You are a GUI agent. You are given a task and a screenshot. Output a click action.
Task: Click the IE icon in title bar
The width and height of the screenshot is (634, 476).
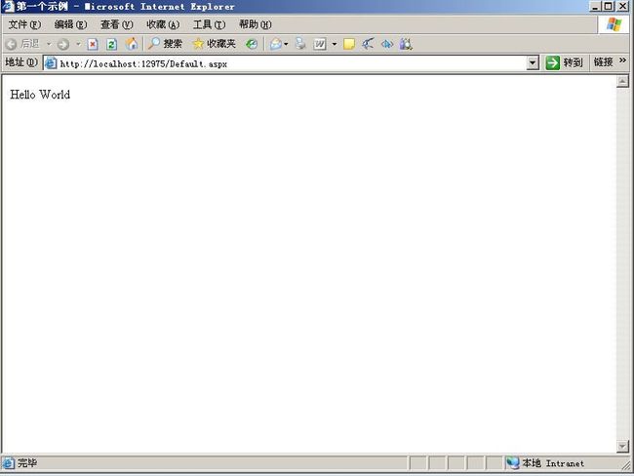[x=8, y=6]
